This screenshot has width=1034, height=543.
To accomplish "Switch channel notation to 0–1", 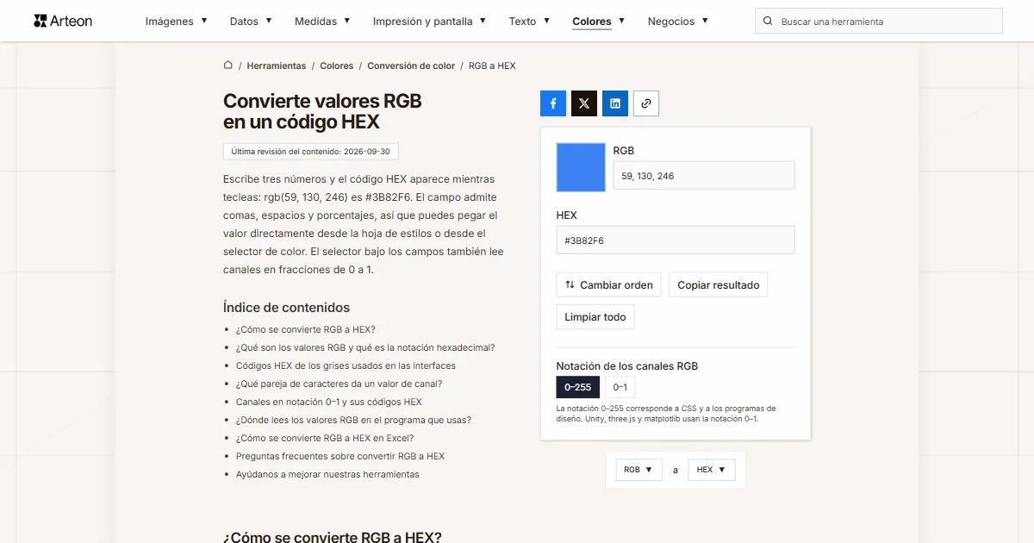I will pos(620,387).
